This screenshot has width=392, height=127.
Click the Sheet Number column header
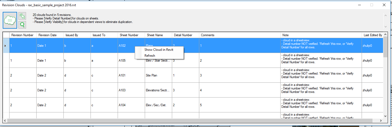pyautogui.click(x=131, y=35)
